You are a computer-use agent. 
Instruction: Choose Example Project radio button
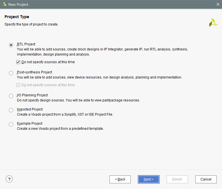(11, 124)
